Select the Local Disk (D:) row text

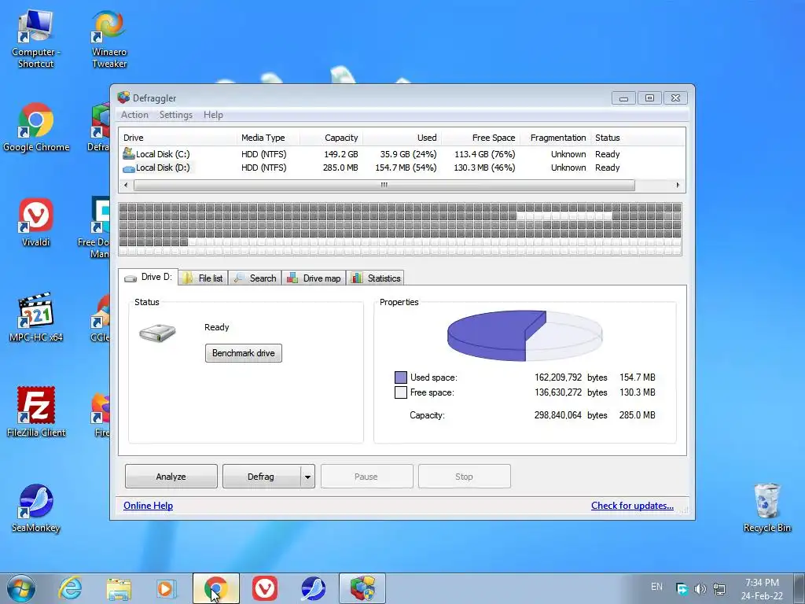[x=163, y=168]
